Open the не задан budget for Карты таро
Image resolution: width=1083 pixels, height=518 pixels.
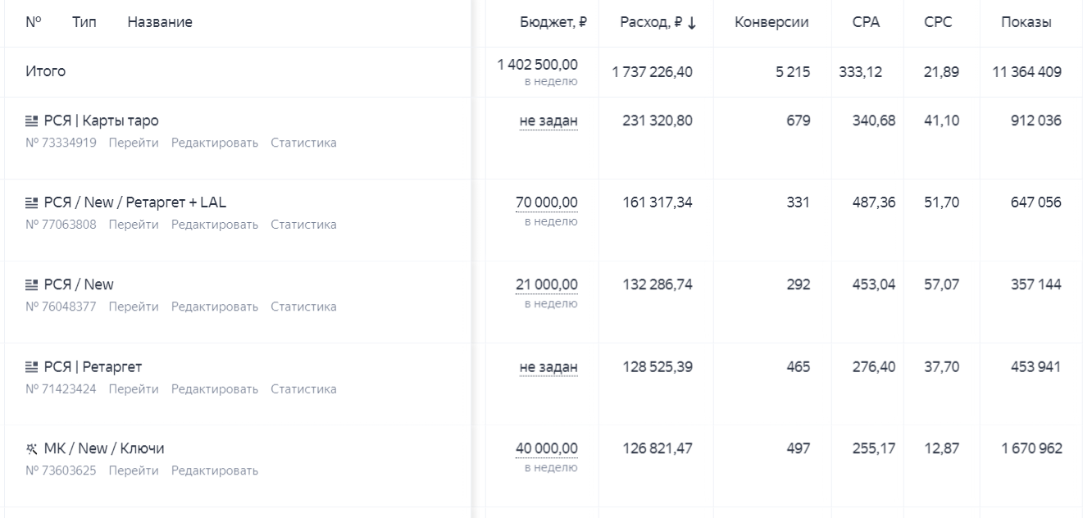[x=548, y=121]
